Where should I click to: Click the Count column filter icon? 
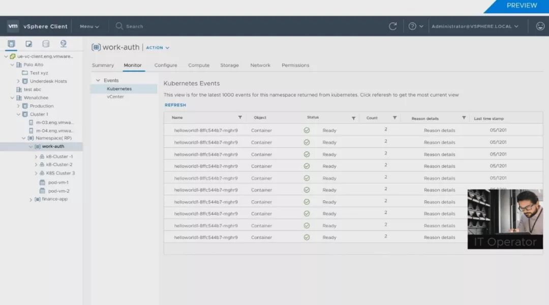point(394,118)
